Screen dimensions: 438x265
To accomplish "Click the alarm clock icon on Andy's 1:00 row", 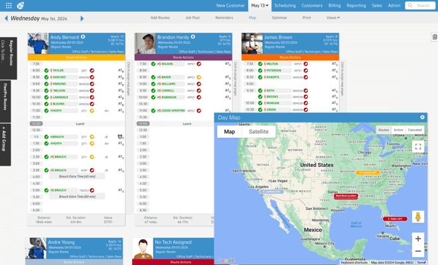I will click(x=120, y=136).
